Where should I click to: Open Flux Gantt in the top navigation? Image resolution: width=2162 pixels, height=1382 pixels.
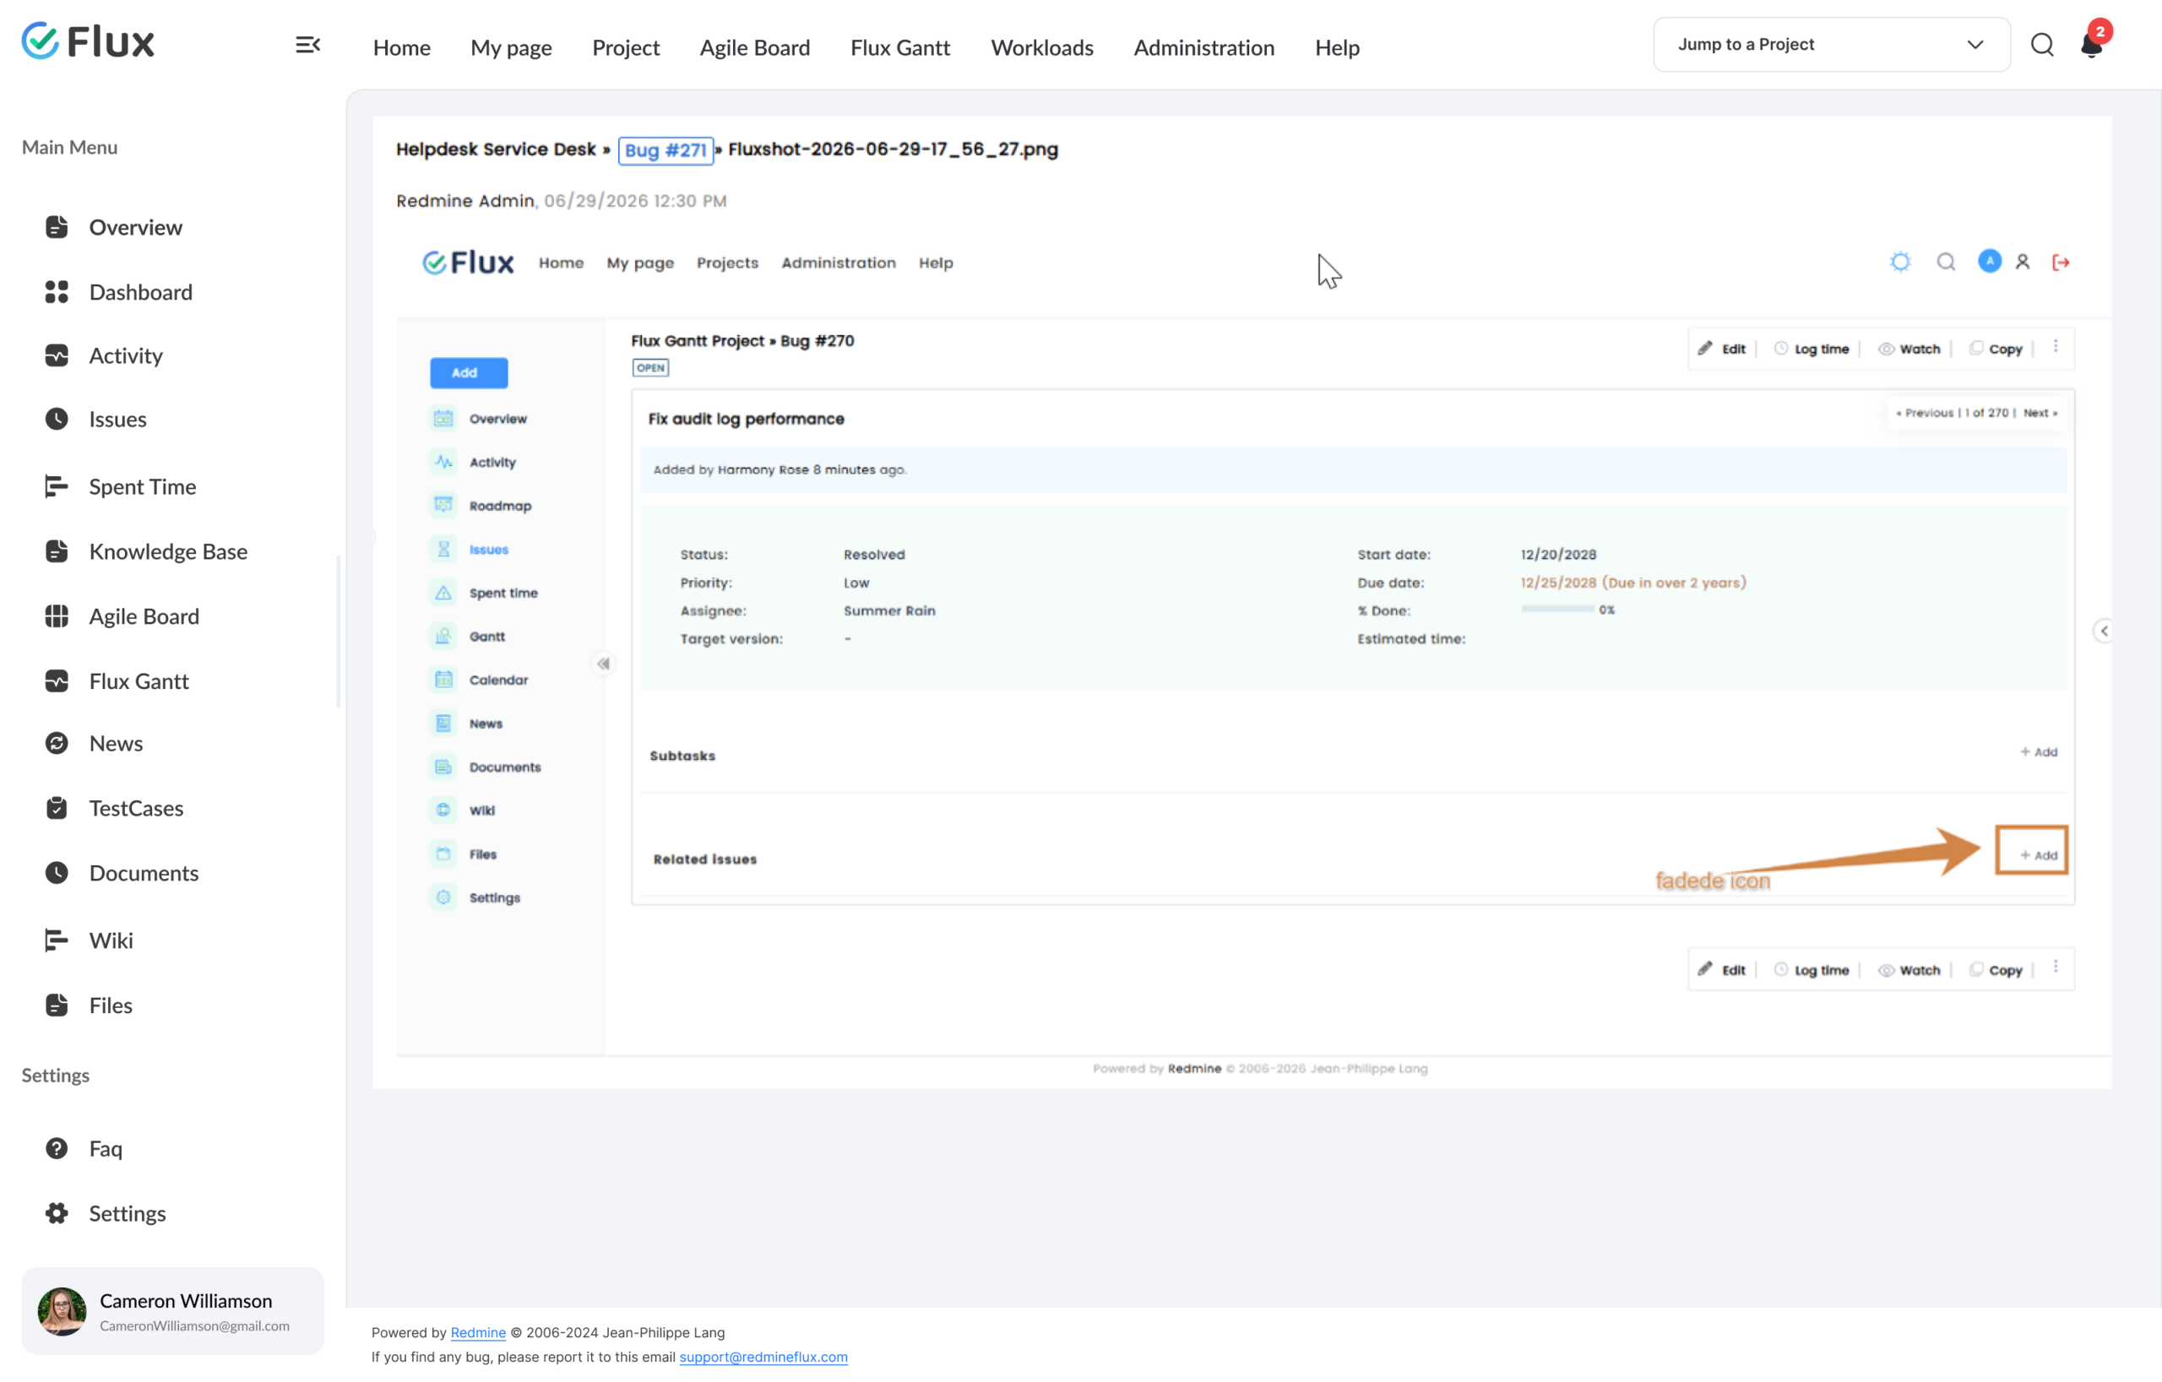899,47
